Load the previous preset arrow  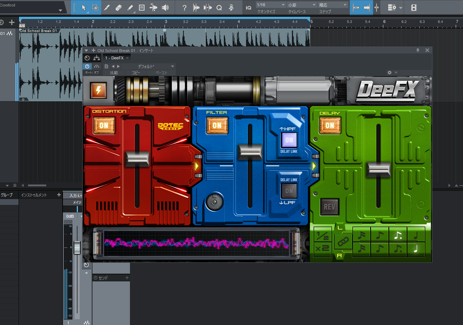(x=113, y=66)
